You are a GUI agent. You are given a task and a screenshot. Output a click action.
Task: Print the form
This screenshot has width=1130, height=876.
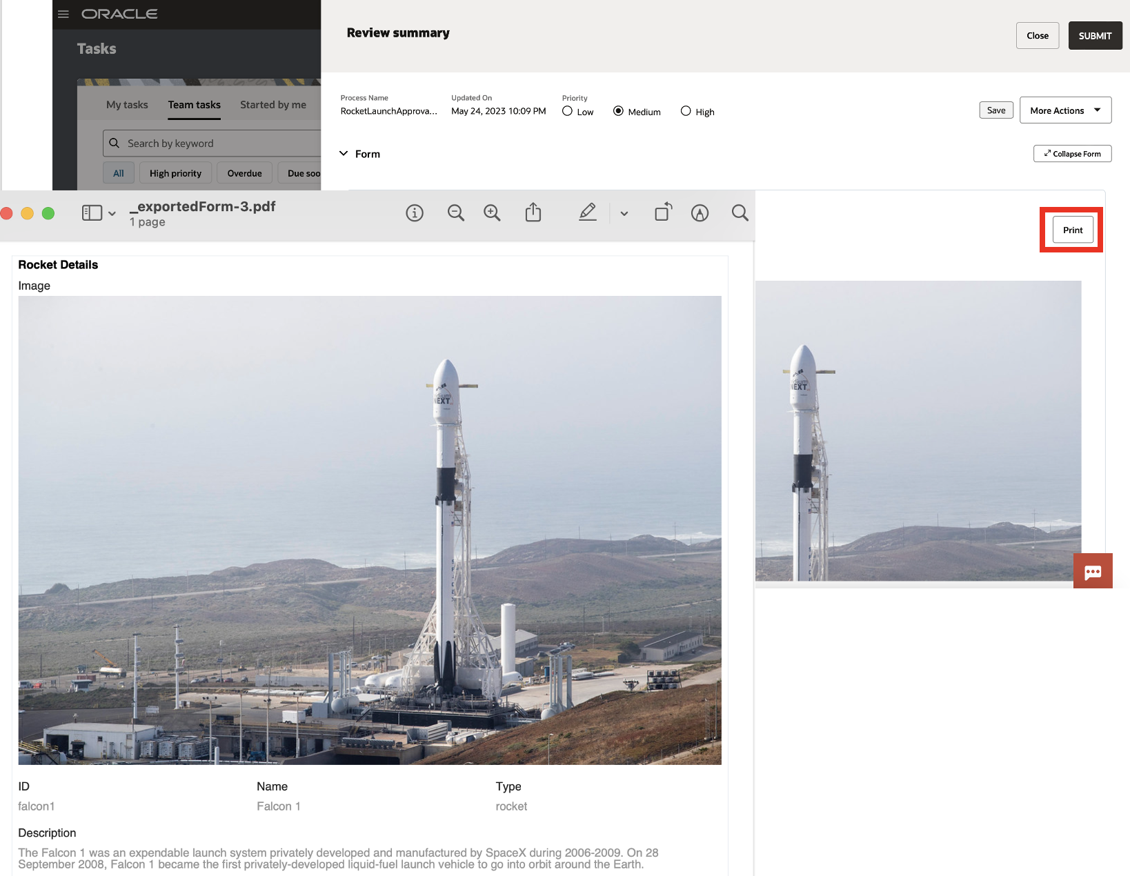(x=1073, y=230)
